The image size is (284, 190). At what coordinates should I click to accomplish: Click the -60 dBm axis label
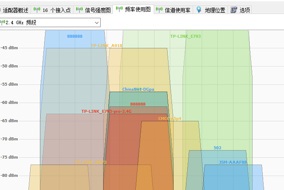point(9,103)
